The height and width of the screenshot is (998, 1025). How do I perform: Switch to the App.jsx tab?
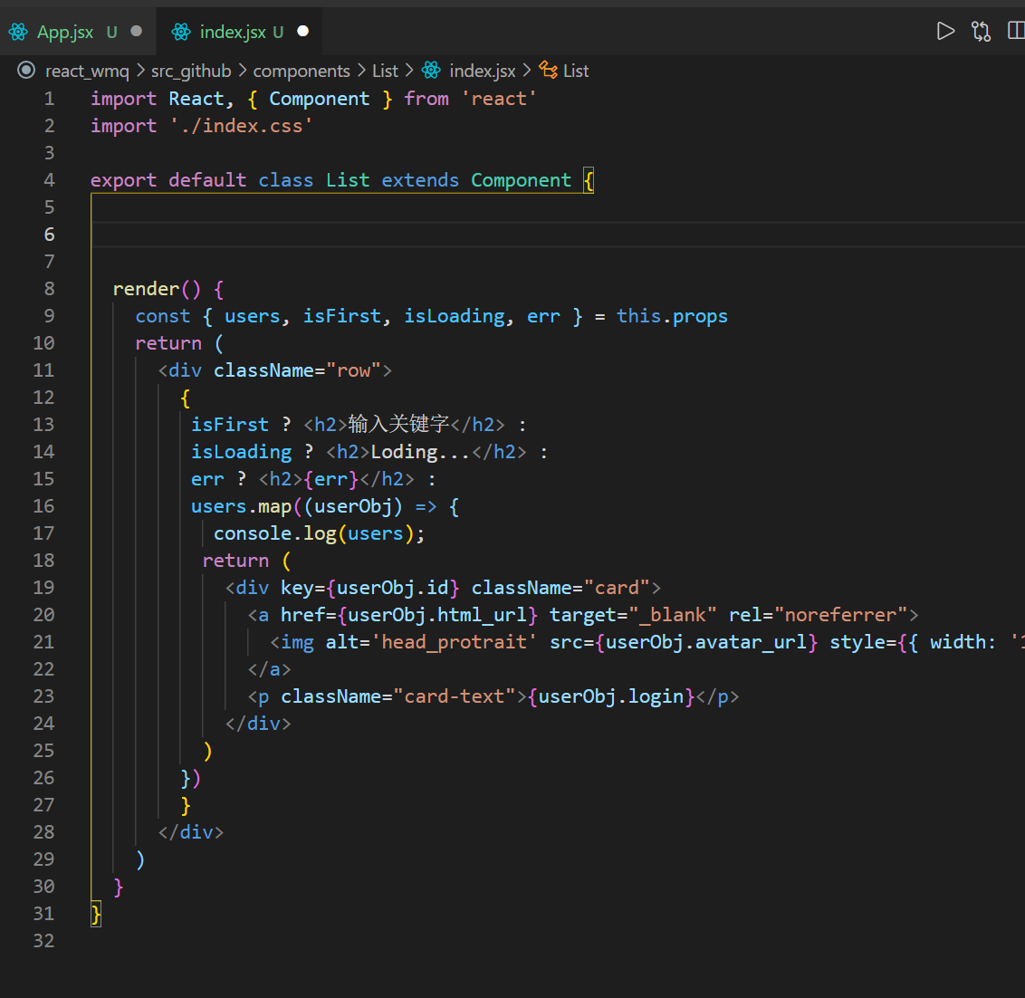point(64,32)
